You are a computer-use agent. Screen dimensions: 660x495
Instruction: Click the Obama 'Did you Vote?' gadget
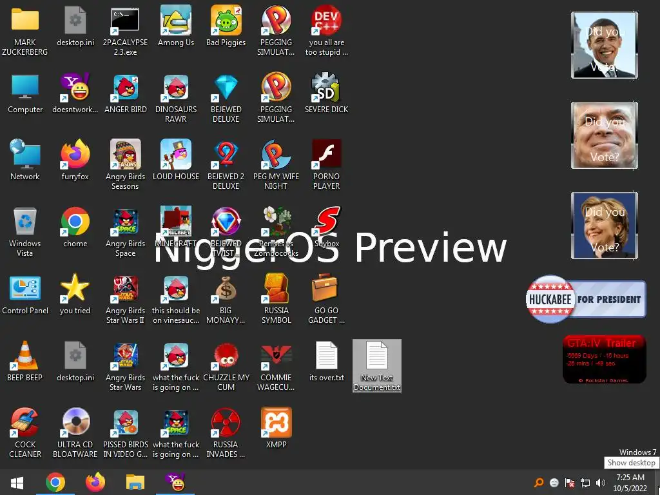(604, 45)
